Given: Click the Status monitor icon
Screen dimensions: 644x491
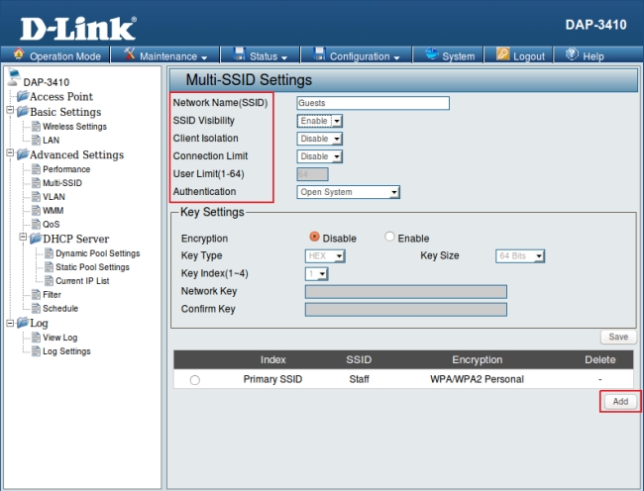Looking at the screenshot, I should 239,55.
